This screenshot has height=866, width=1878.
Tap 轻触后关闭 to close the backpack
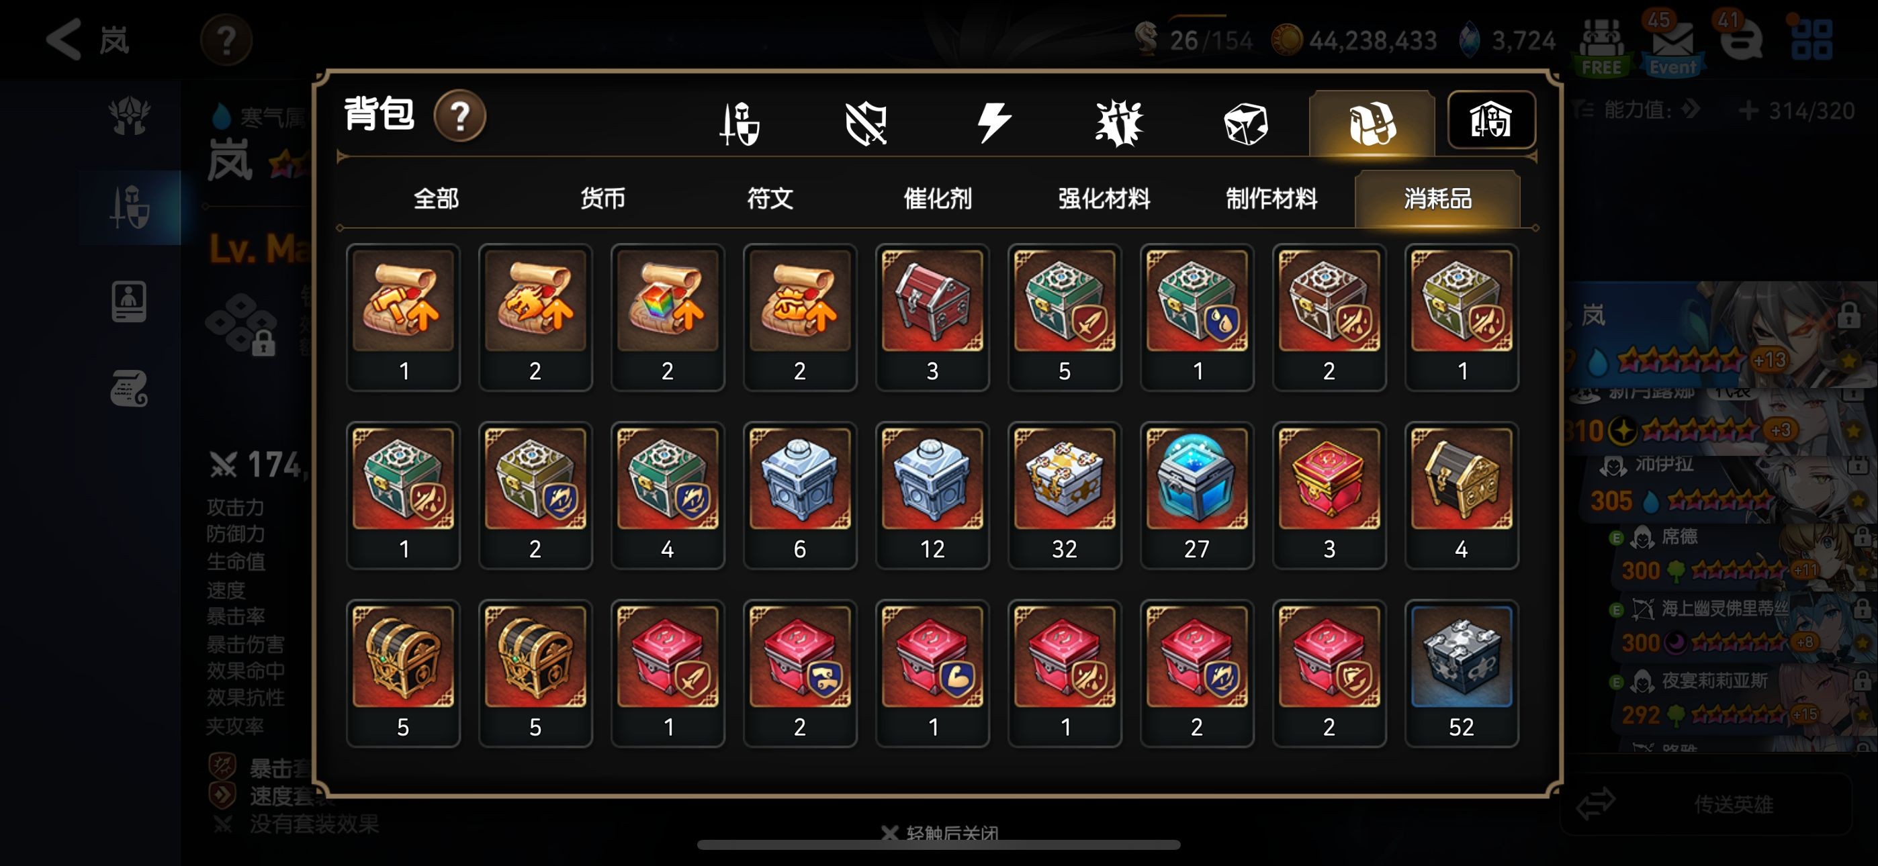click(939, 832)
